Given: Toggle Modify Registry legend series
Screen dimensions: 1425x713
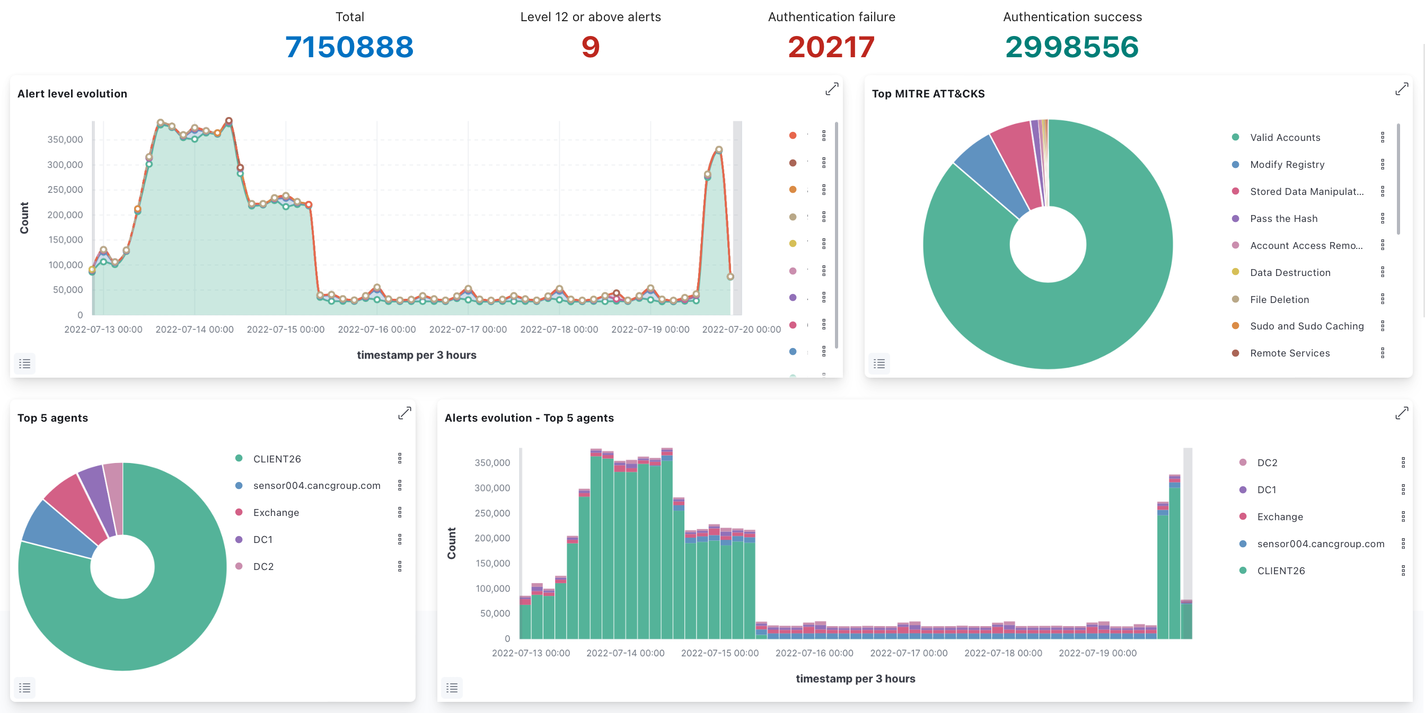Looking at the screenshot, I should pos(1287,165).
